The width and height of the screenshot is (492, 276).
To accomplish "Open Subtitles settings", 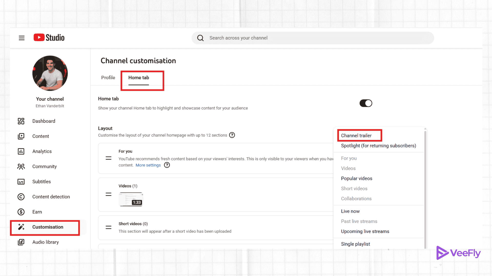I will pos(41,181).
